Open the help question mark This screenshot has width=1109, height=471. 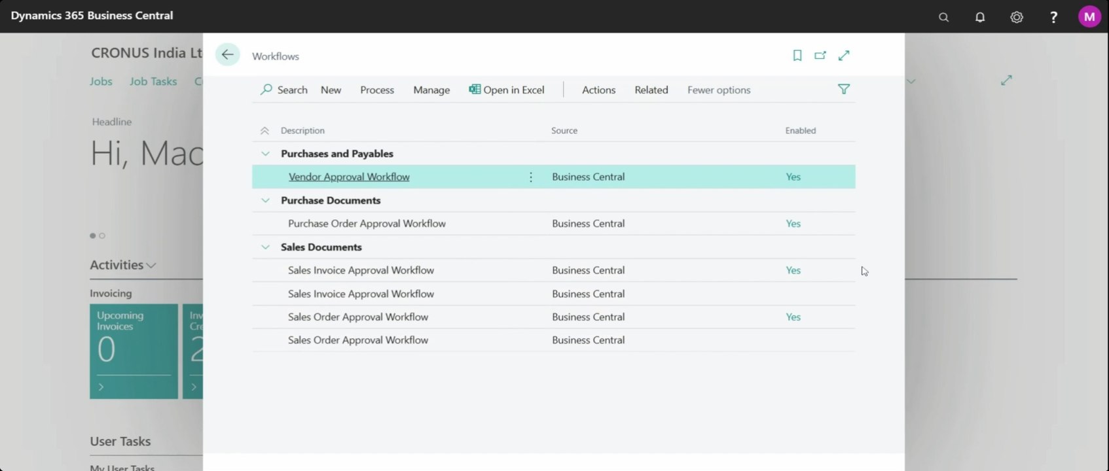1053,17
